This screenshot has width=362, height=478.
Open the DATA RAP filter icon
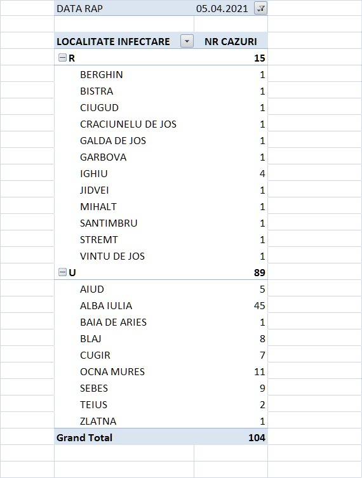[x=261, y=8]
